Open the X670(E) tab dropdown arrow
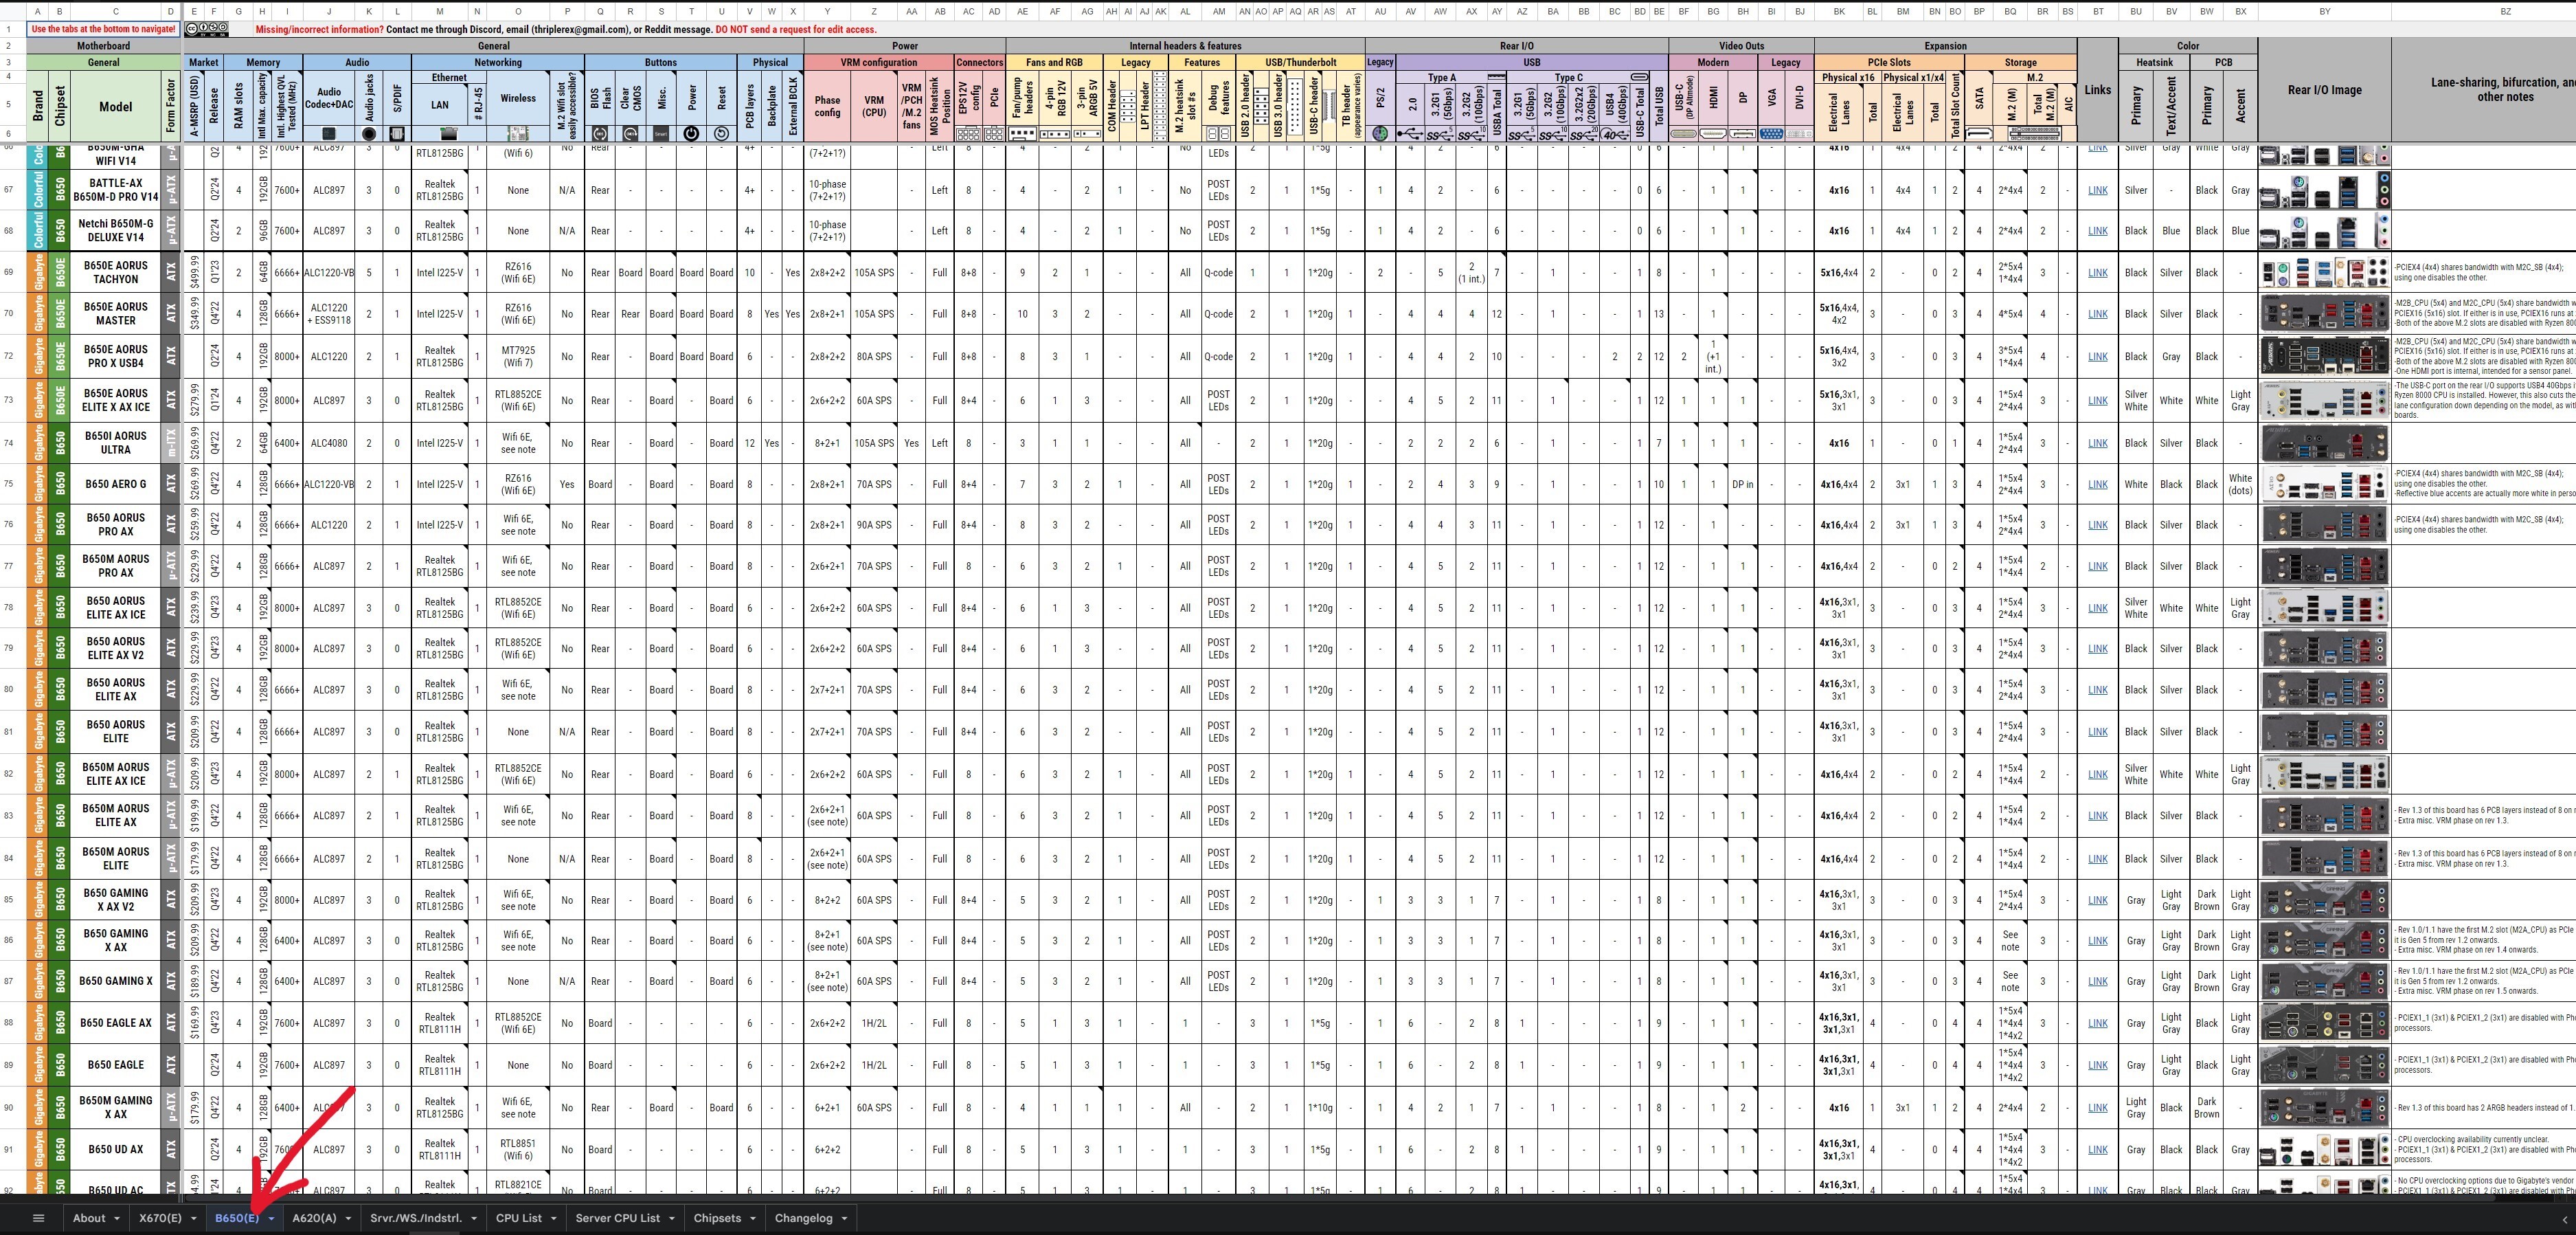The height and width of the screenshot is (1235, 2576). click(x=193, y=1219)
